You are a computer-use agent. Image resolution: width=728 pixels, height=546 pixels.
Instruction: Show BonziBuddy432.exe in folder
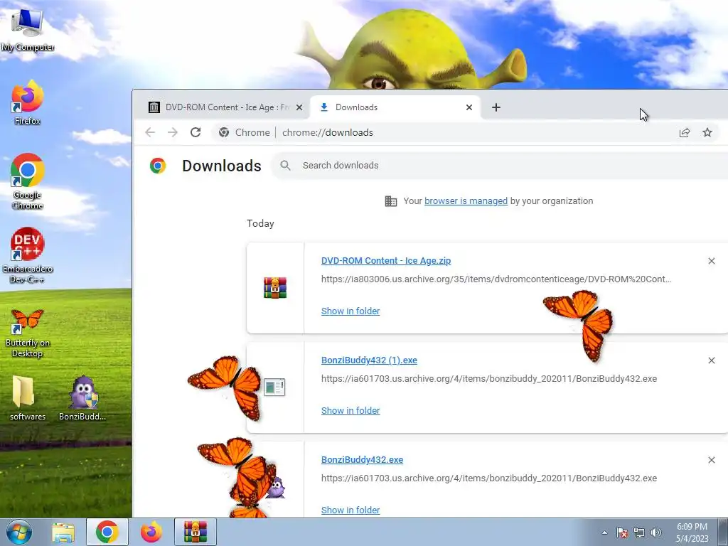(x=350, y=510)
